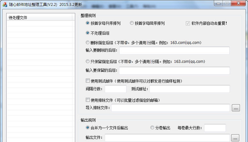Select 不处理后缀 radio option
The width and height of the screenshot is (248, 142).
tap(87, 33)
